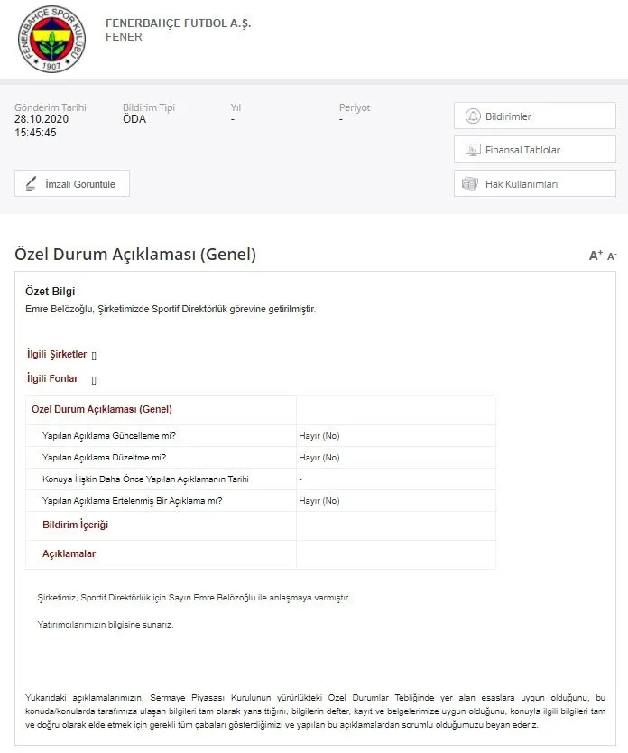Click Hayır (No) in the Güncelleme row

point(319,436)
